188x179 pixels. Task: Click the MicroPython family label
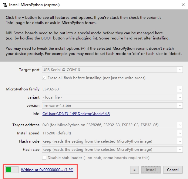click(22, 89)
